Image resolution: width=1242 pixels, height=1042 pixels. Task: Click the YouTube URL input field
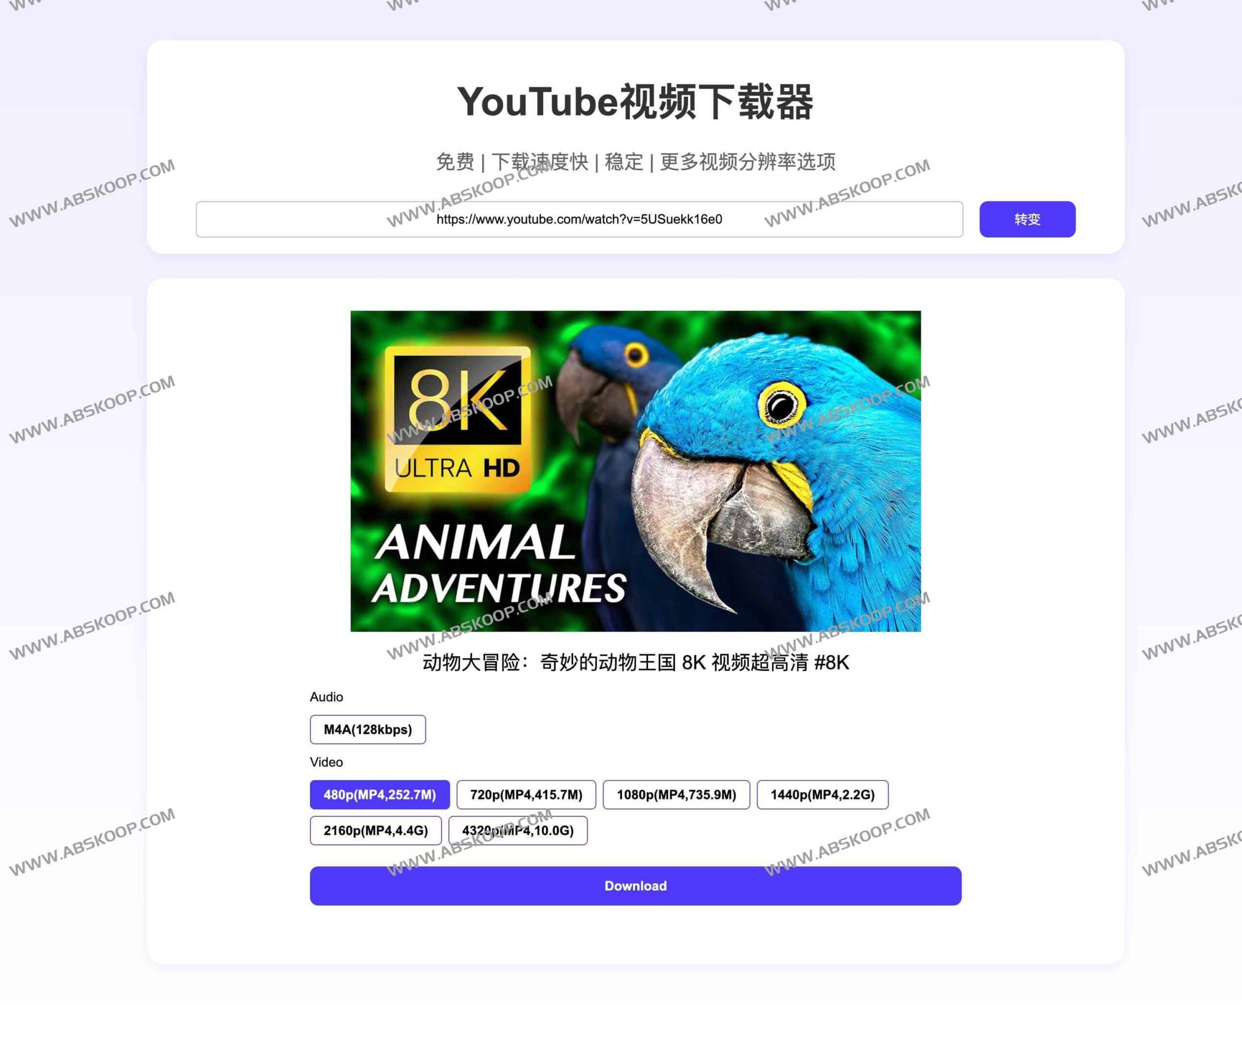tap(579, 219)
